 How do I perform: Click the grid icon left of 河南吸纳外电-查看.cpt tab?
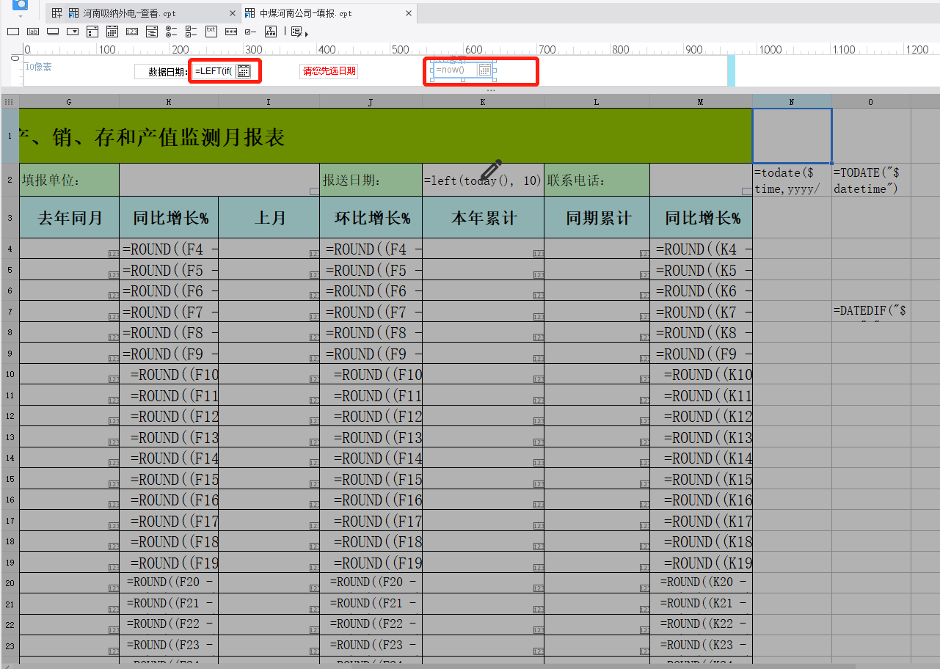[x=57, y=13]
